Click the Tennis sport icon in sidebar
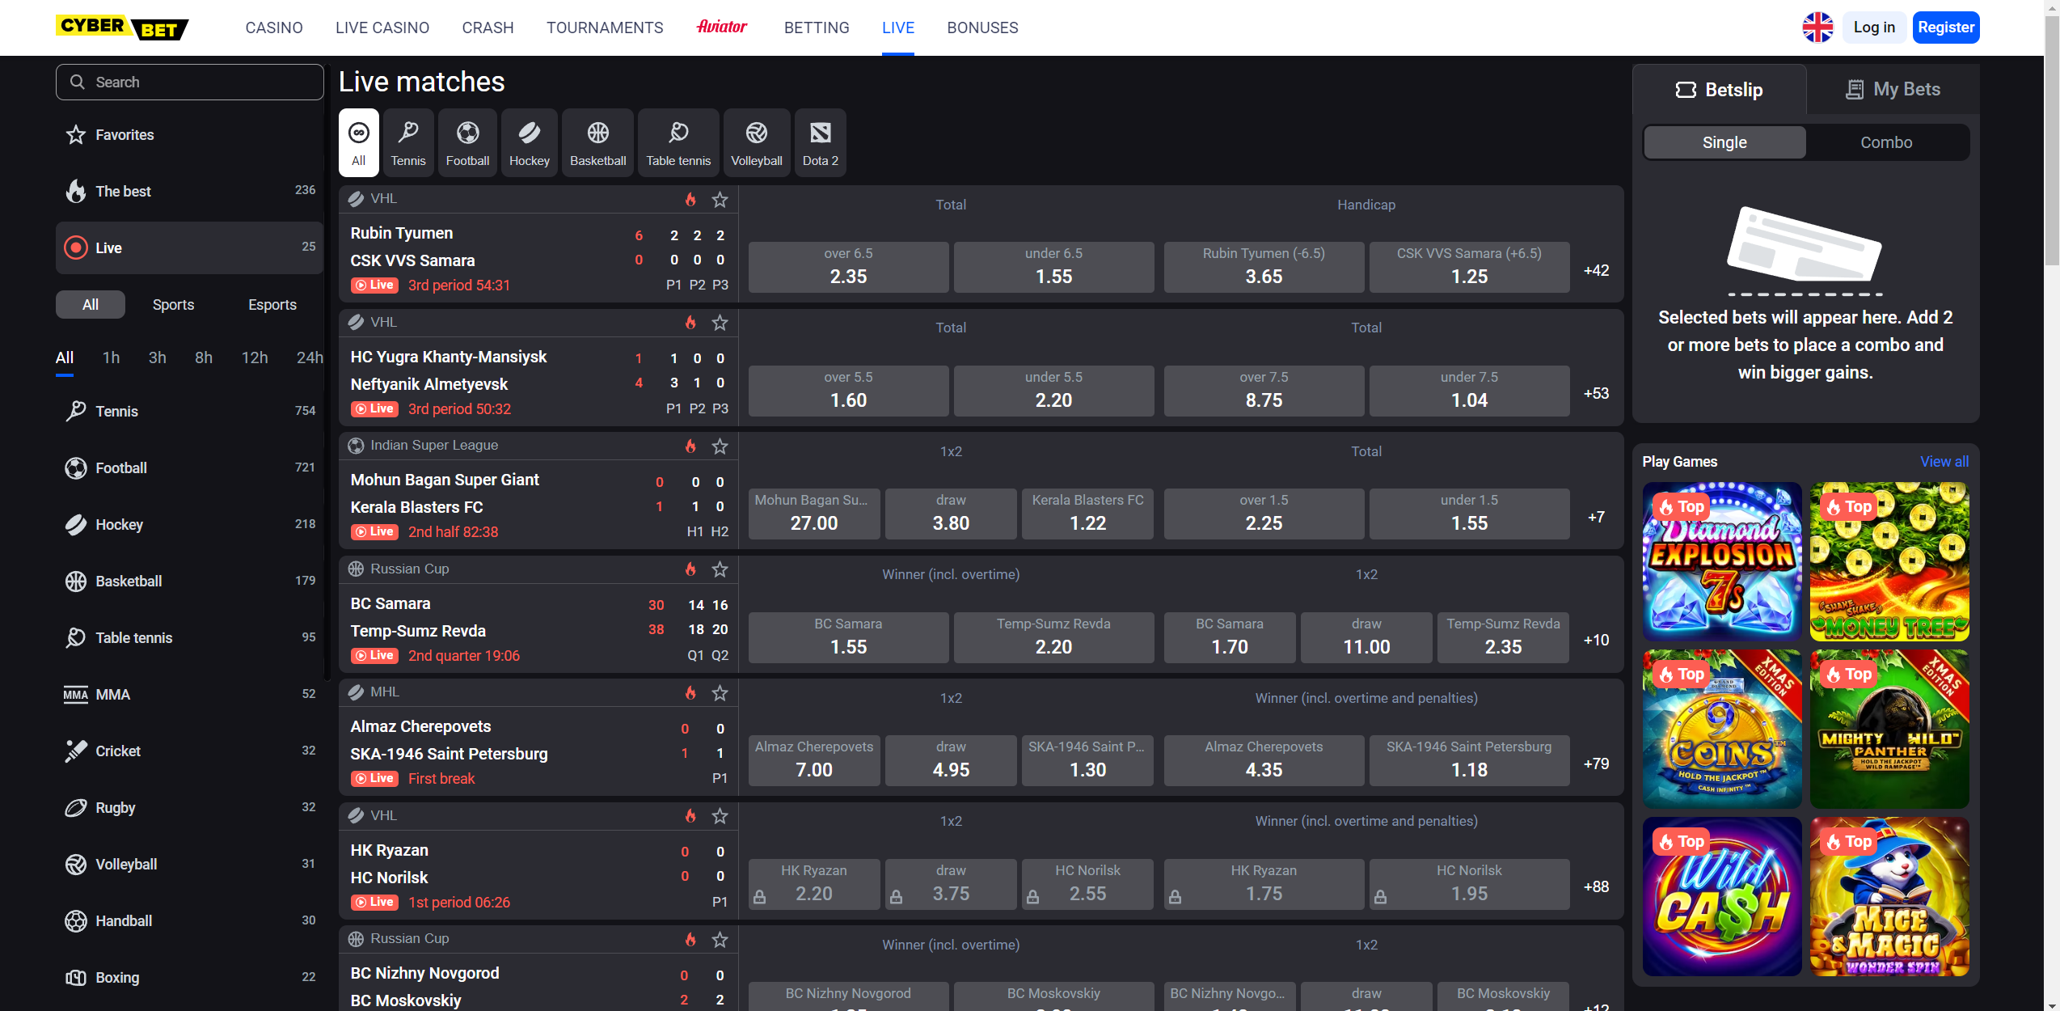This screenshot has height=1011, width=2060. point(75,412)
